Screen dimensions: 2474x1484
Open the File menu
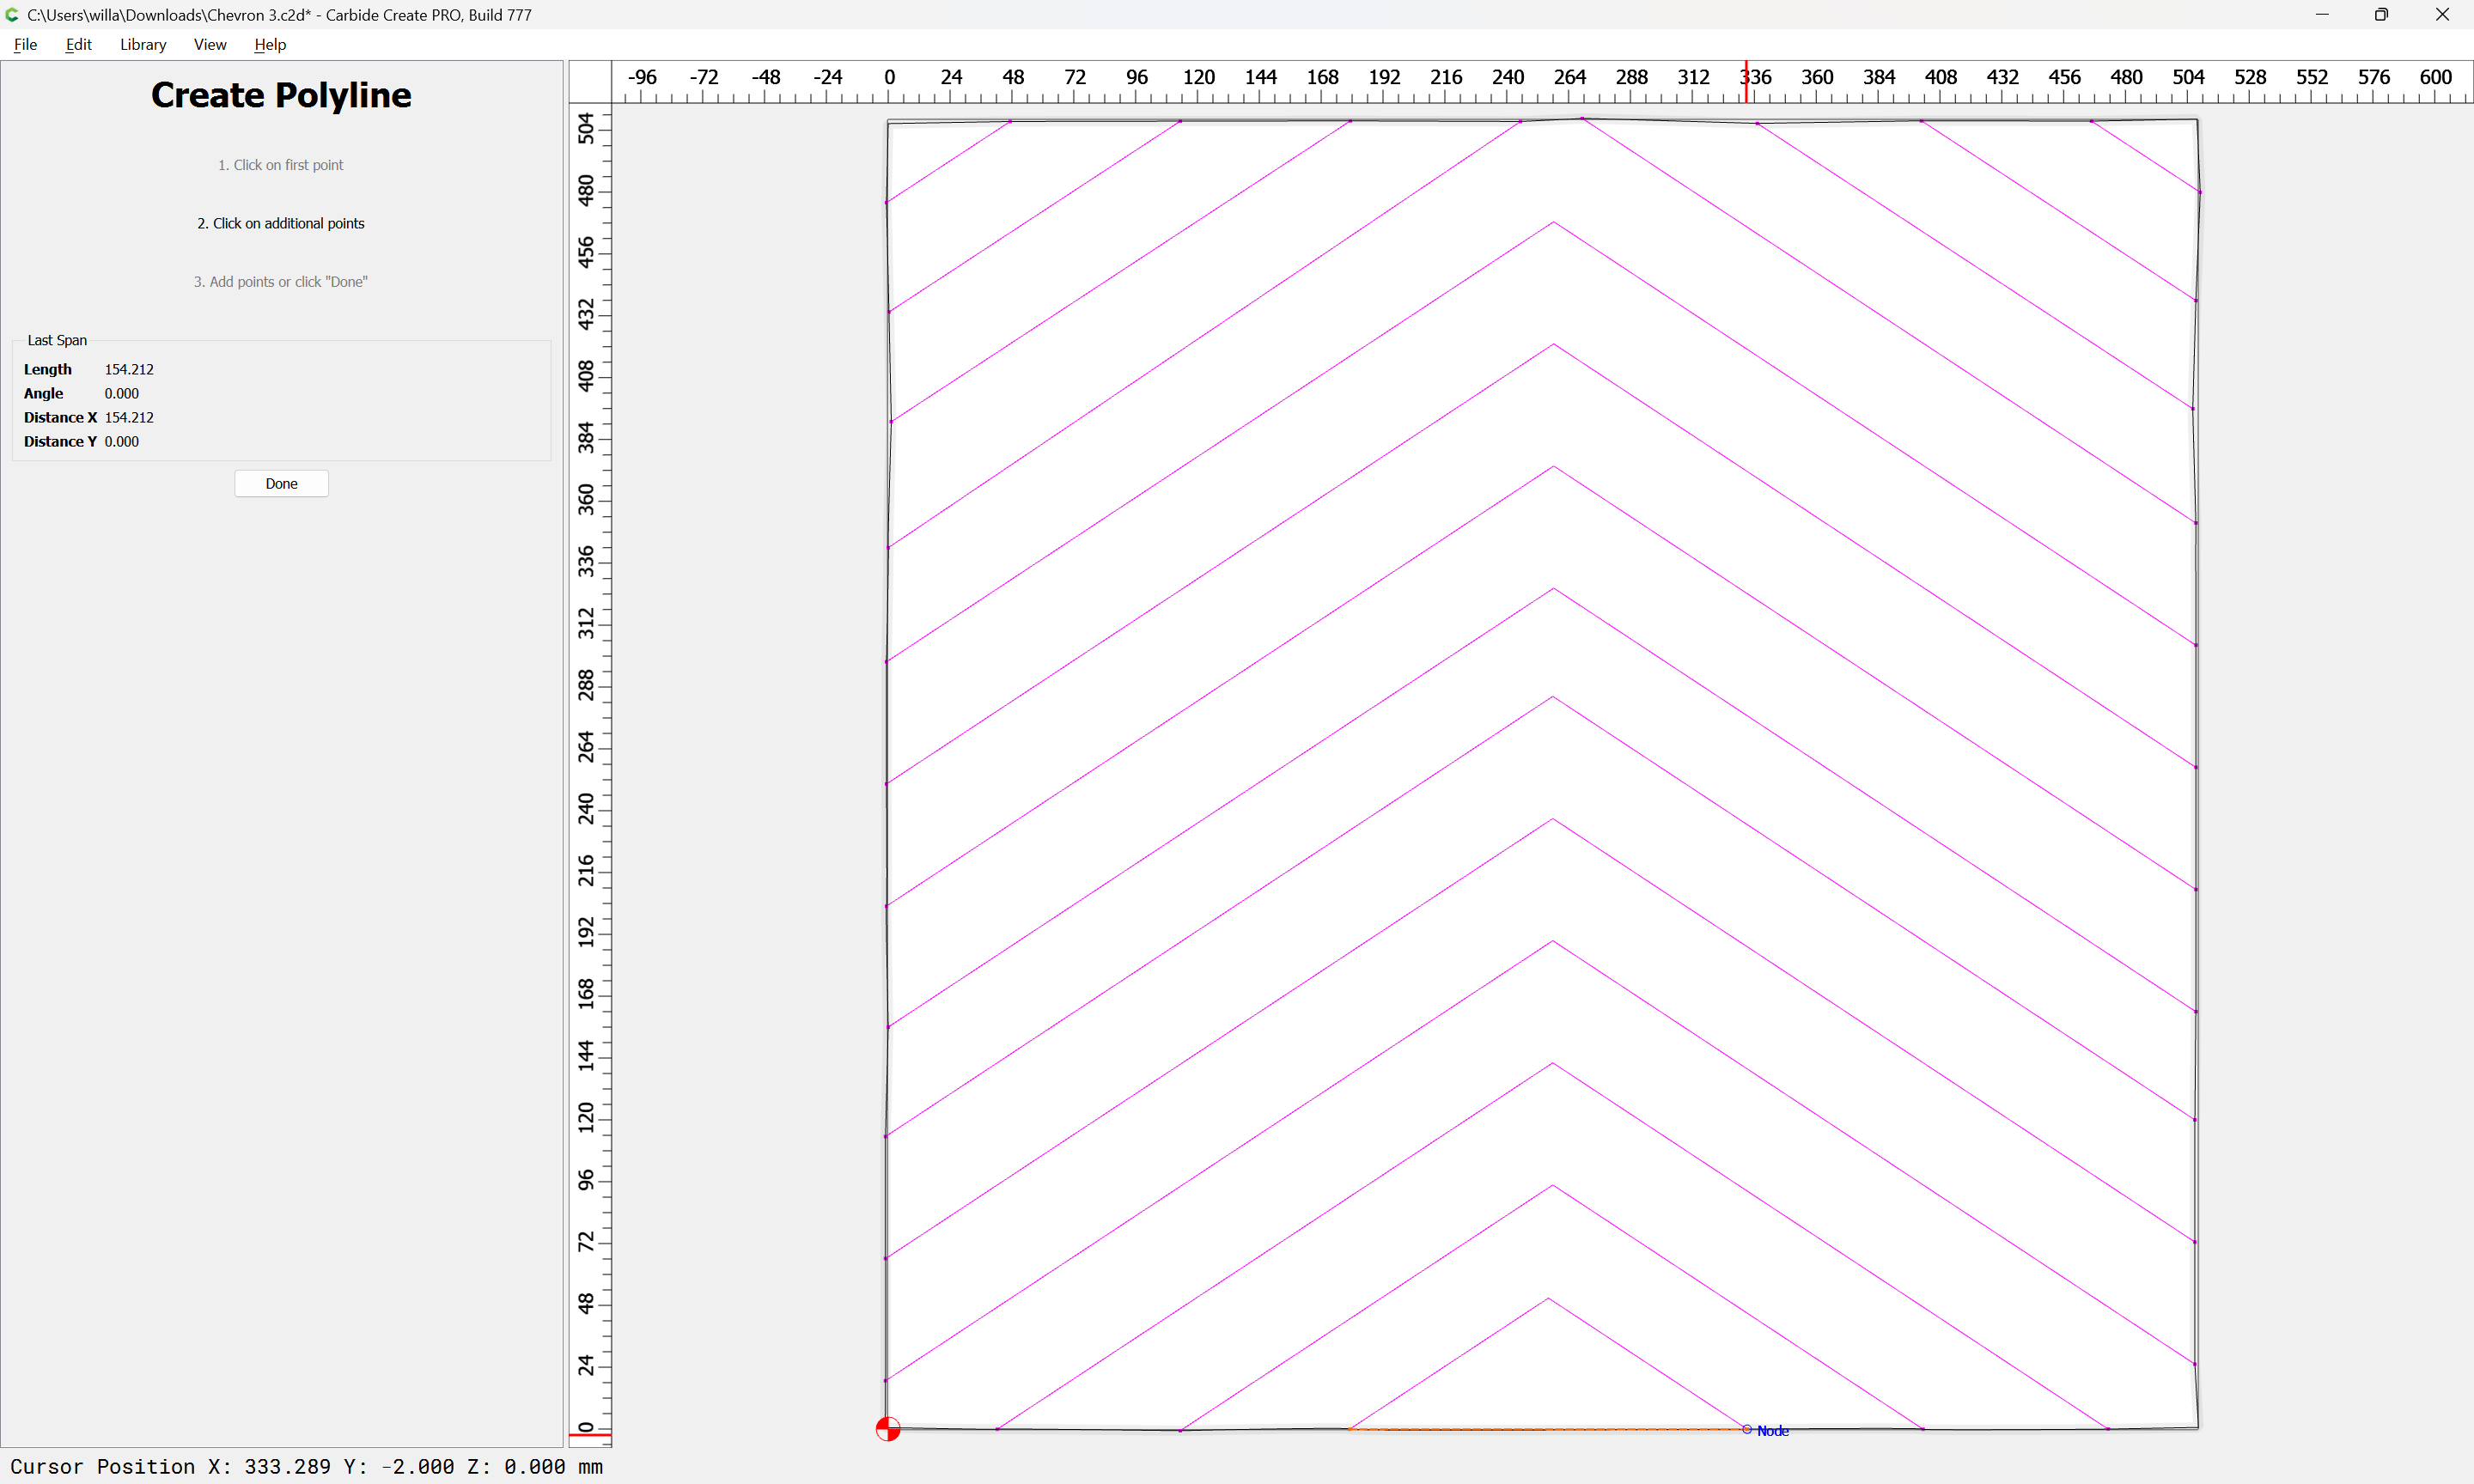click(x=25, y=44)
